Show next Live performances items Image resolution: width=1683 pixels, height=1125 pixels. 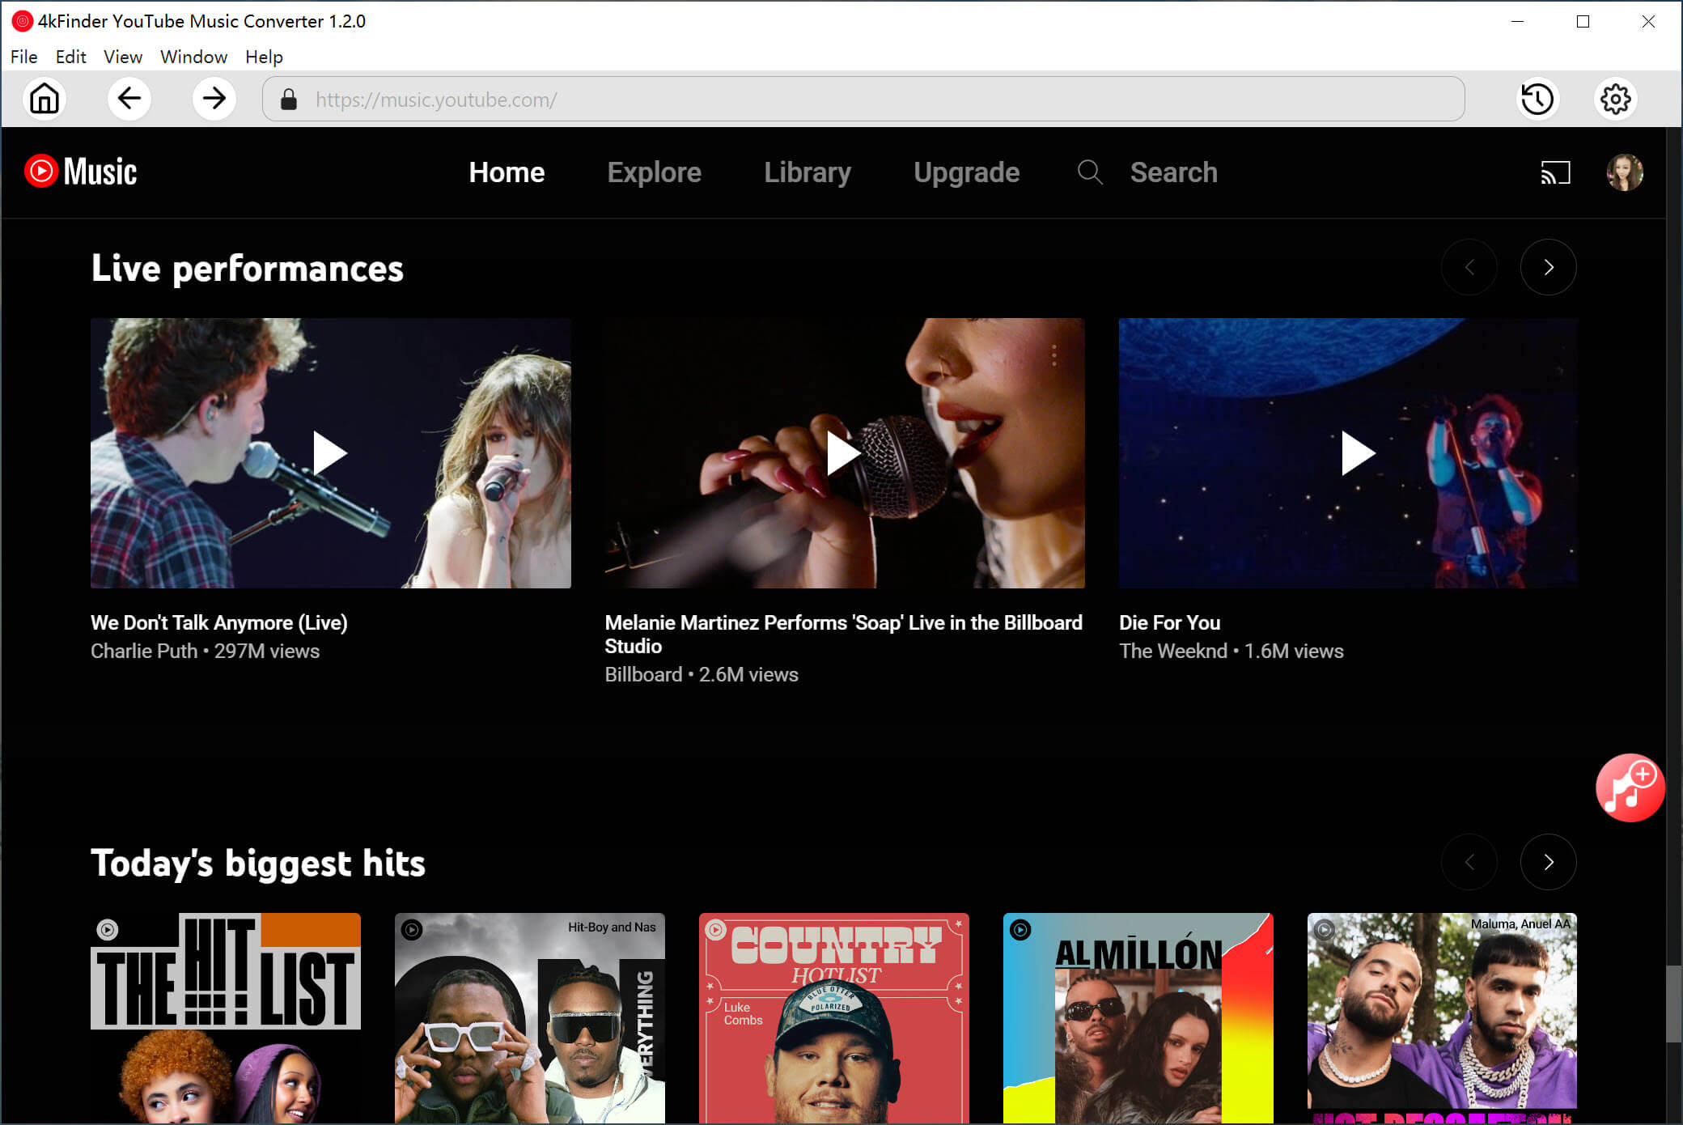coord(1548,267)
